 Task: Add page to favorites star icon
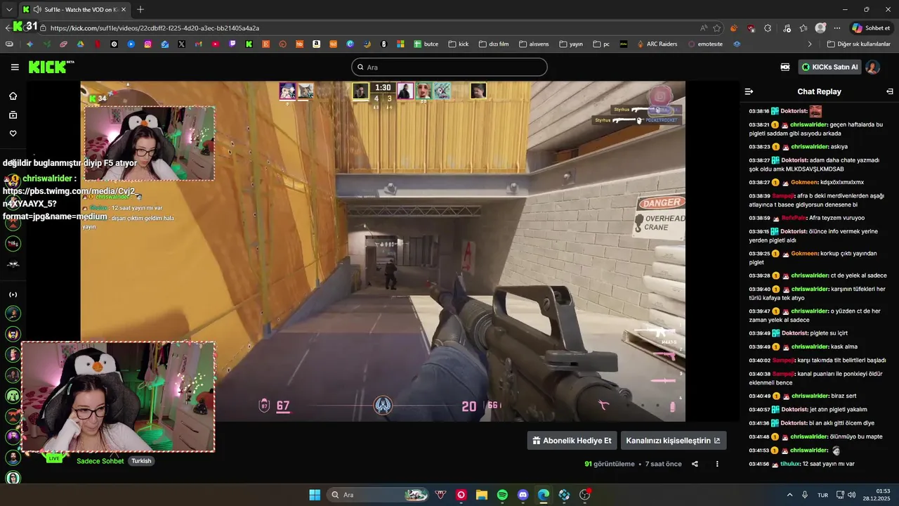click(716, 28)
